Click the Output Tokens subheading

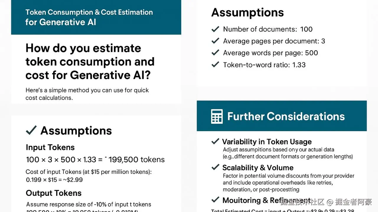pos(53,193)
